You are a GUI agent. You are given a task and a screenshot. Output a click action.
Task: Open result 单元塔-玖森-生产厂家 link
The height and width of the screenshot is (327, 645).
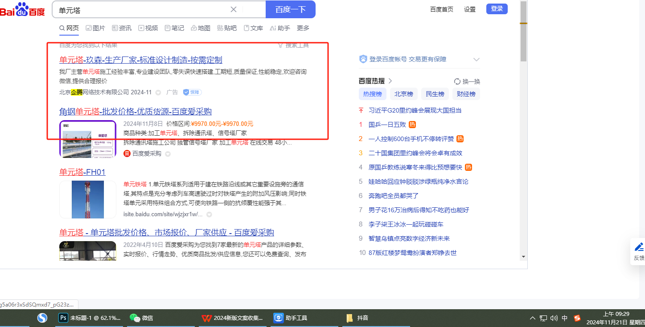(141, 60)
